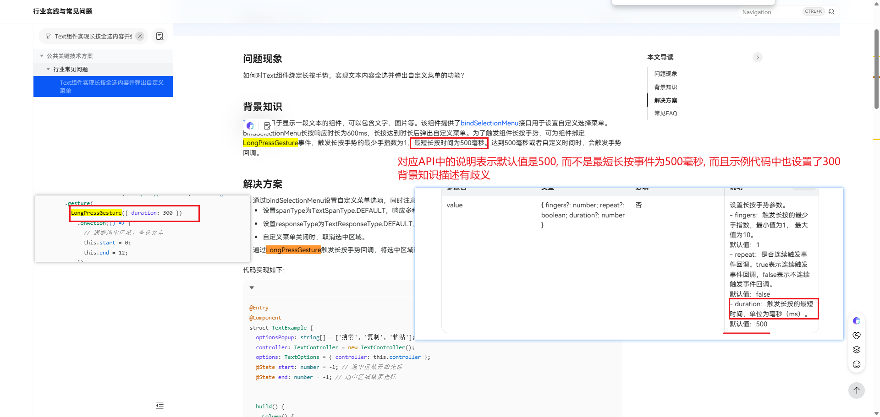Open the bindSelectionMenu link

pyautogui.click(x=489, y=123)
